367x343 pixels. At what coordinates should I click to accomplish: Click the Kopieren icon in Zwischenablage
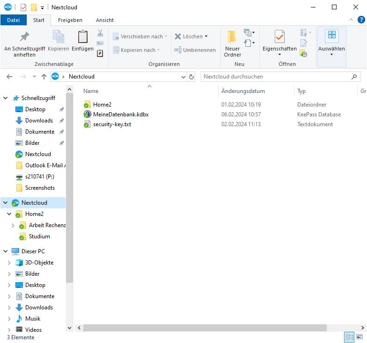pyautogui.click(x=58, y=36)
